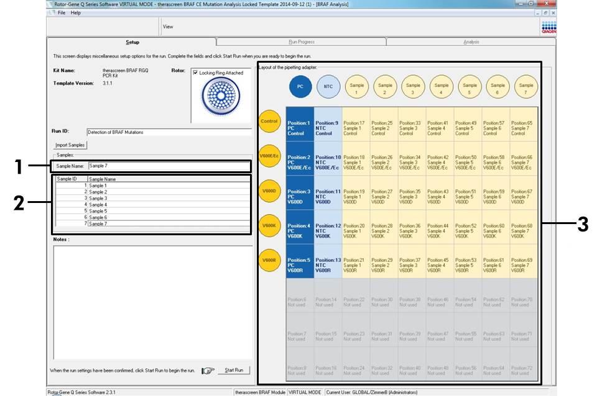602x396 pixels.
Task: Select the Position:44 Sample 4 V600K cell
Action: click(x=440, y=227)
